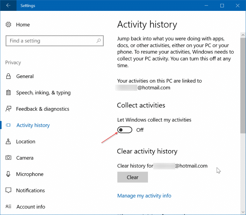The image size is (246, 215).
Task: Click the Settings title text
Action: tap(28, 6)
